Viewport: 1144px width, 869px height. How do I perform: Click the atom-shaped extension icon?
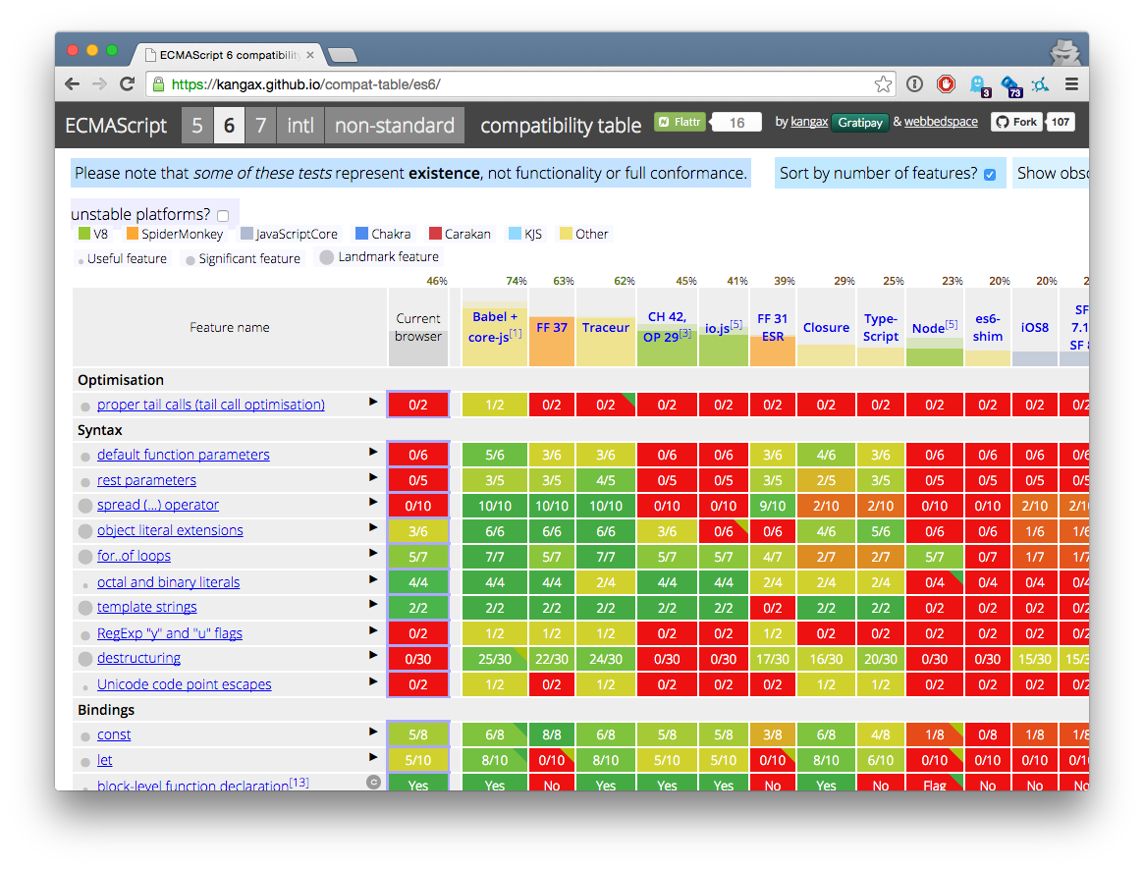[1040, 83]
